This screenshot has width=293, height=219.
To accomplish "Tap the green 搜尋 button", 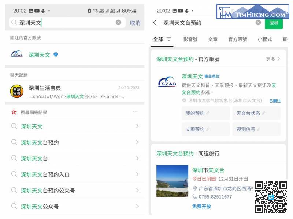I will pos(274,23).
